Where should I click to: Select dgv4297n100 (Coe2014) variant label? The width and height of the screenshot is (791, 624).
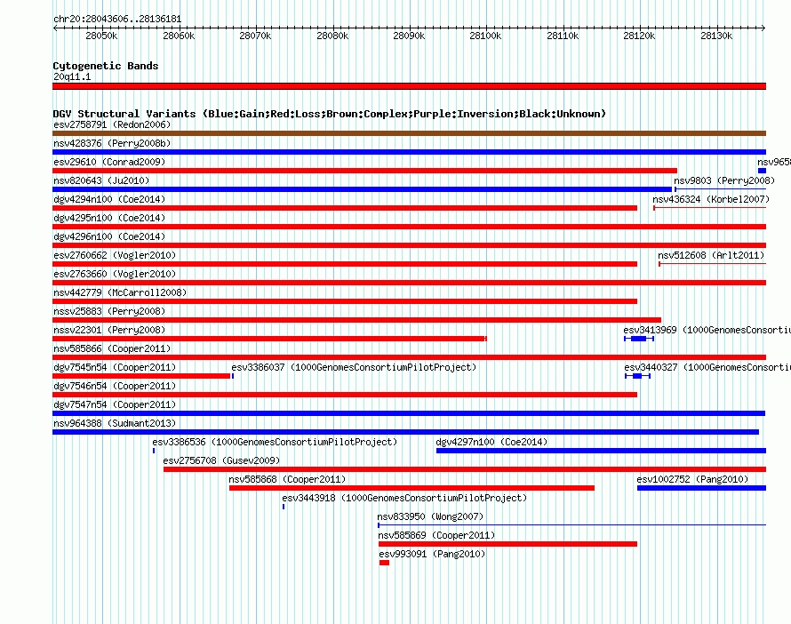(x=491, y=442)
